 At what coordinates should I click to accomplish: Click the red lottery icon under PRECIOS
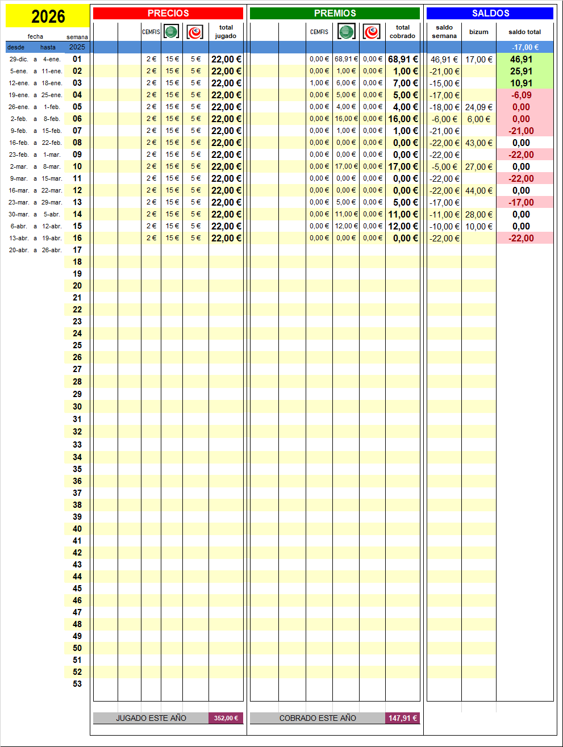195,32
